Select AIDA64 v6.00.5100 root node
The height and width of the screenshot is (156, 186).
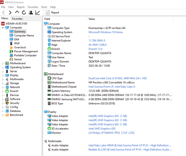pyautogui.click(x=16, y=23)
